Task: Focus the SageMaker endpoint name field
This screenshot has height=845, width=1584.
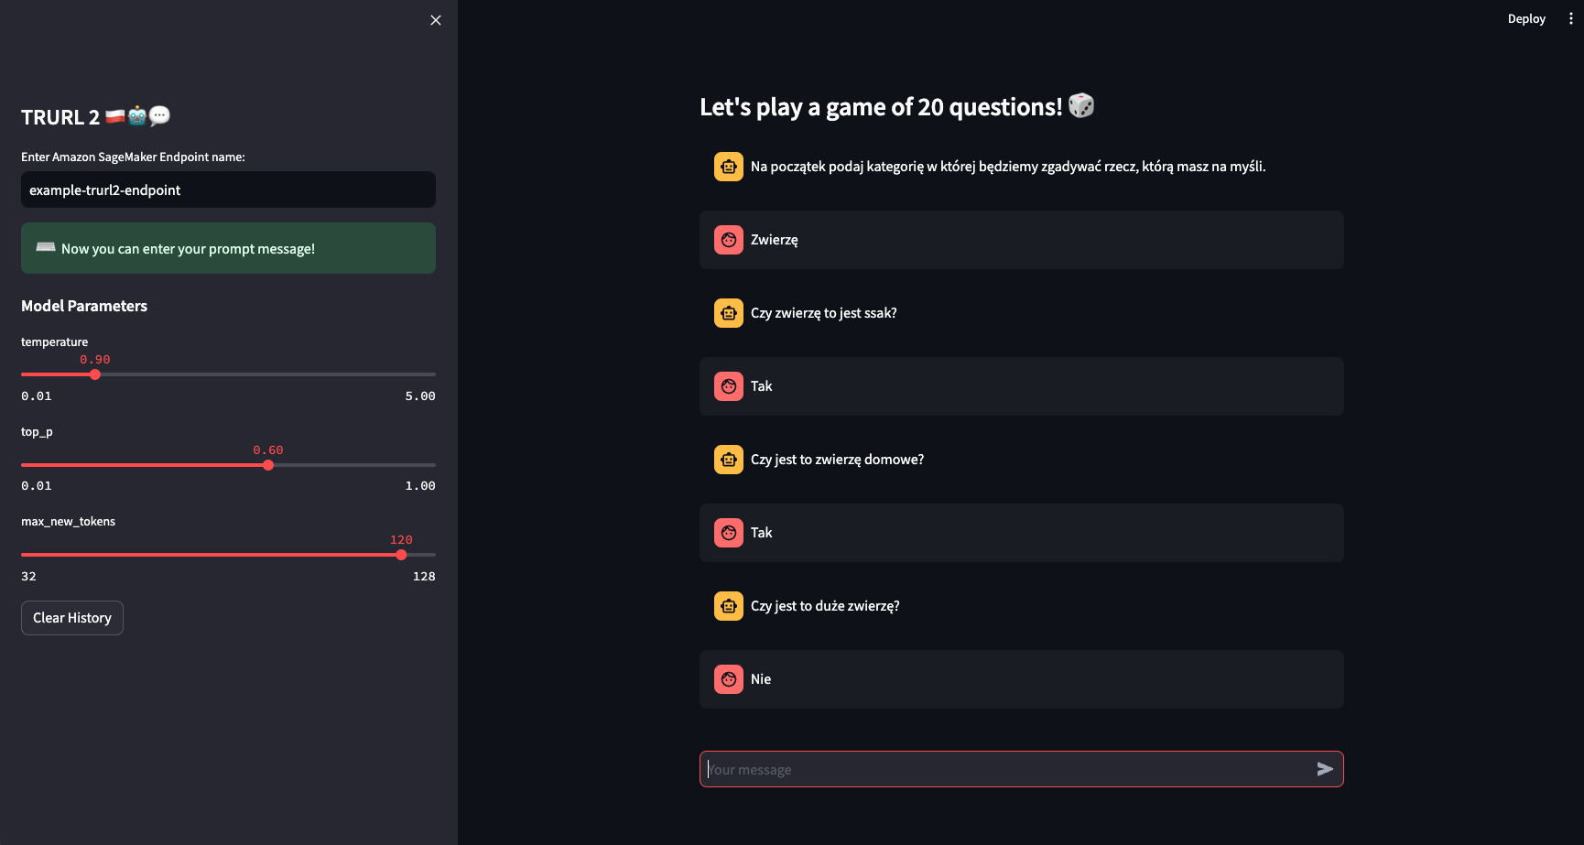Action: 228,190
